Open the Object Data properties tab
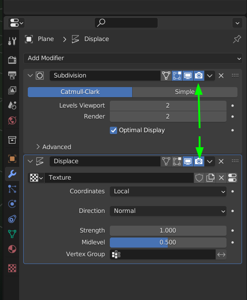Viewport: 247px width, 300px height. coord(12,234)
